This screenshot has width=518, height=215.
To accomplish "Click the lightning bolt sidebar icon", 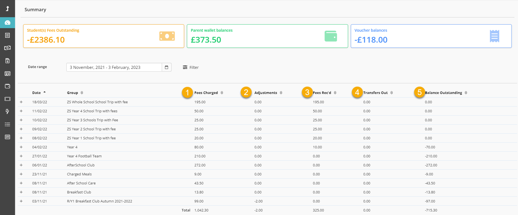I will tap(7, 111).
